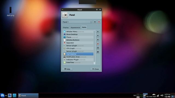Select Notification Area item in list
Screen dimensions: 175x98
pos(78,57)
